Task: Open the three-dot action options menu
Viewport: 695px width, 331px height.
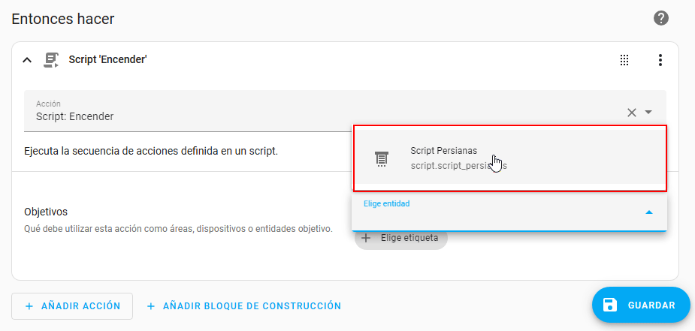Action: pos(660,60)
